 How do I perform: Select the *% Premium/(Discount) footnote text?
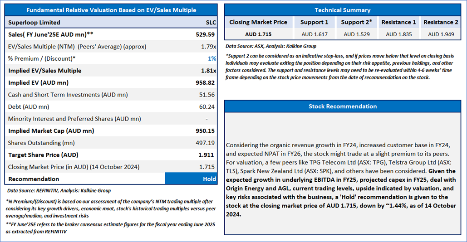pos(111,209)
